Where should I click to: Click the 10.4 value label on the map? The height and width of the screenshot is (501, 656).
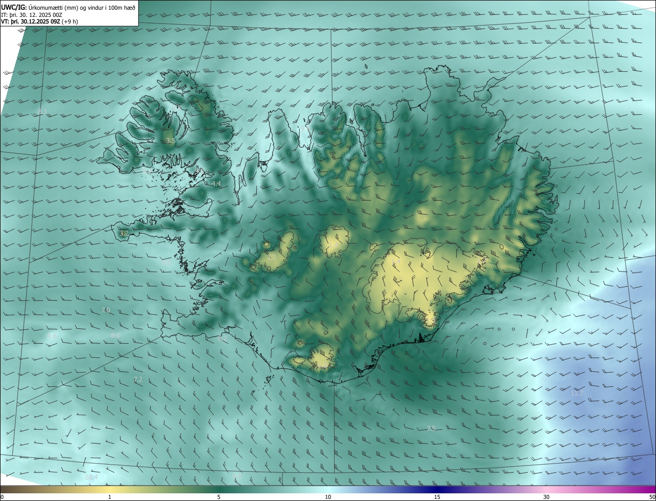[x=91, y=477]
